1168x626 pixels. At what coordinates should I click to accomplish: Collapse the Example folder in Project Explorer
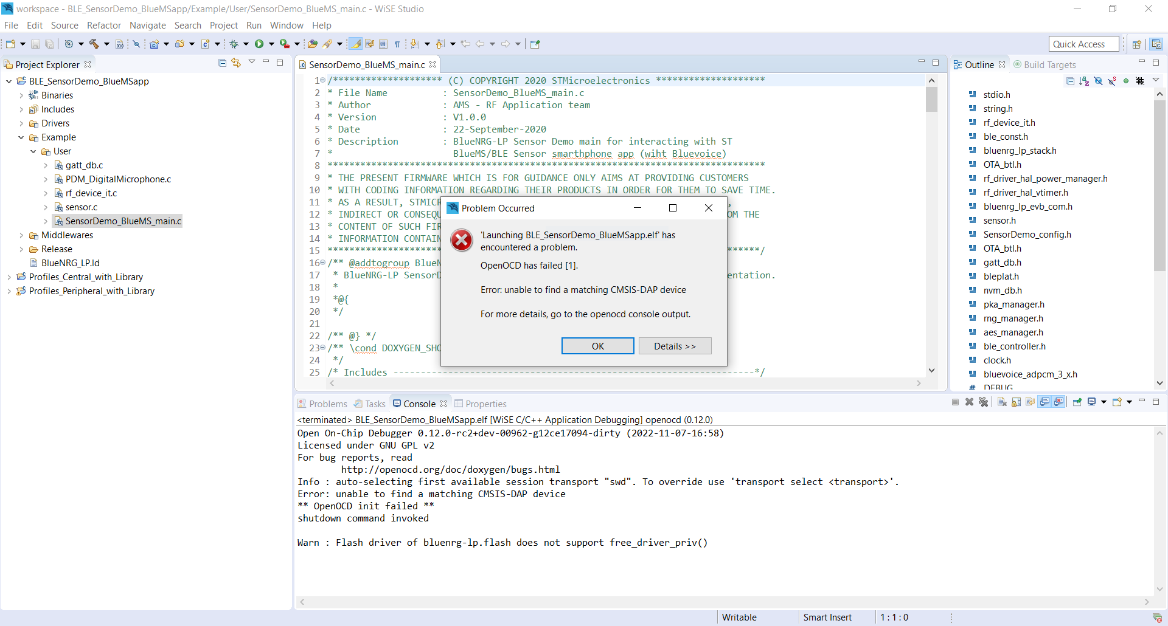[x=21, y=137]
